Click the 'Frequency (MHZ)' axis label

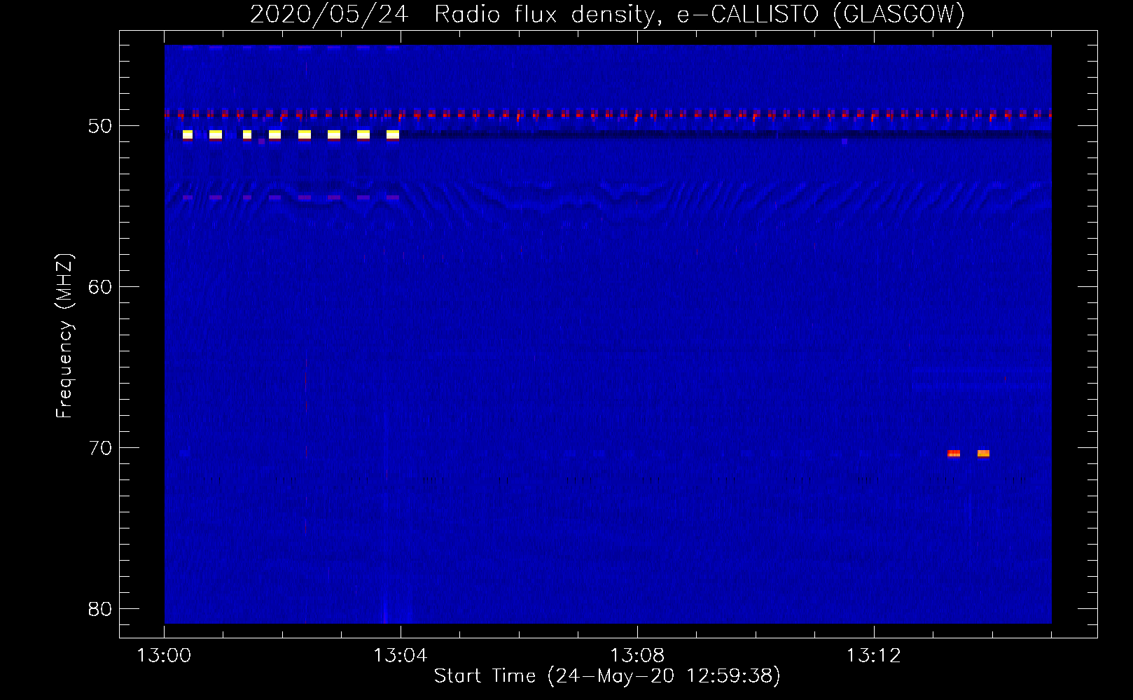64,335
